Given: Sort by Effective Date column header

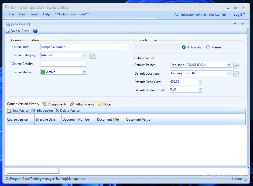Looking at the screenshot, I should [x=48, y=119].
